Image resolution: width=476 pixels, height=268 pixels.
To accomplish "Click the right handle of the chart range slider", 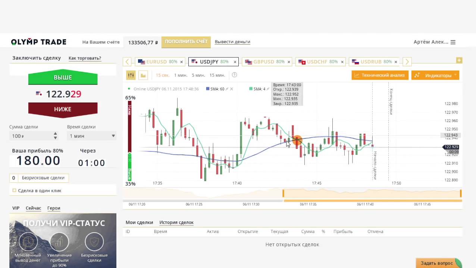I will coord(461,193).
